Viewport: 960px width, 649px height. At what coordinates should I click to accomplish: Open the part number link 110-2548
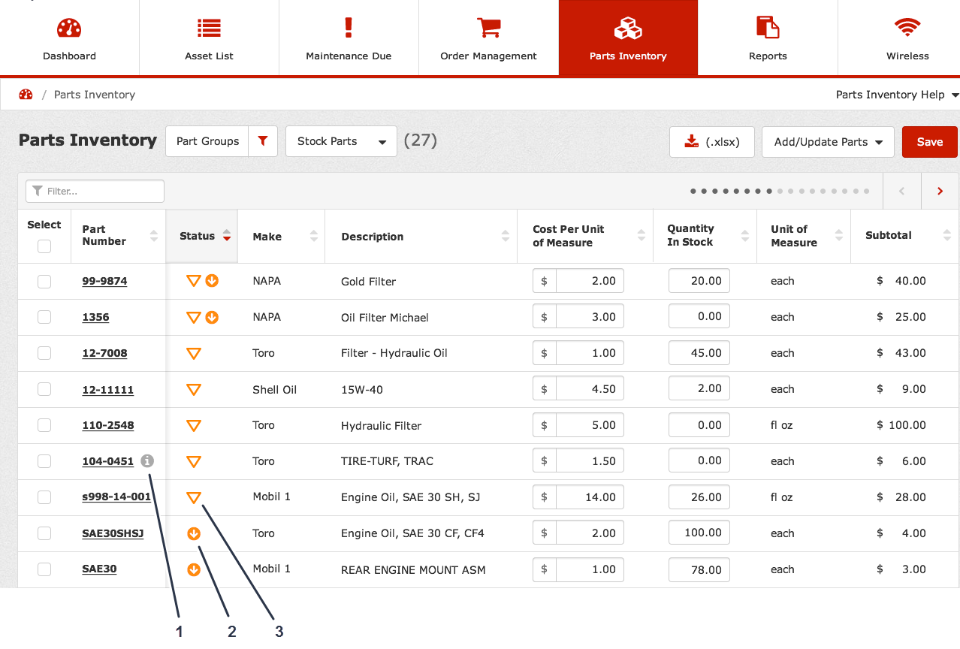pyautogui.click(x=108, y=425)
